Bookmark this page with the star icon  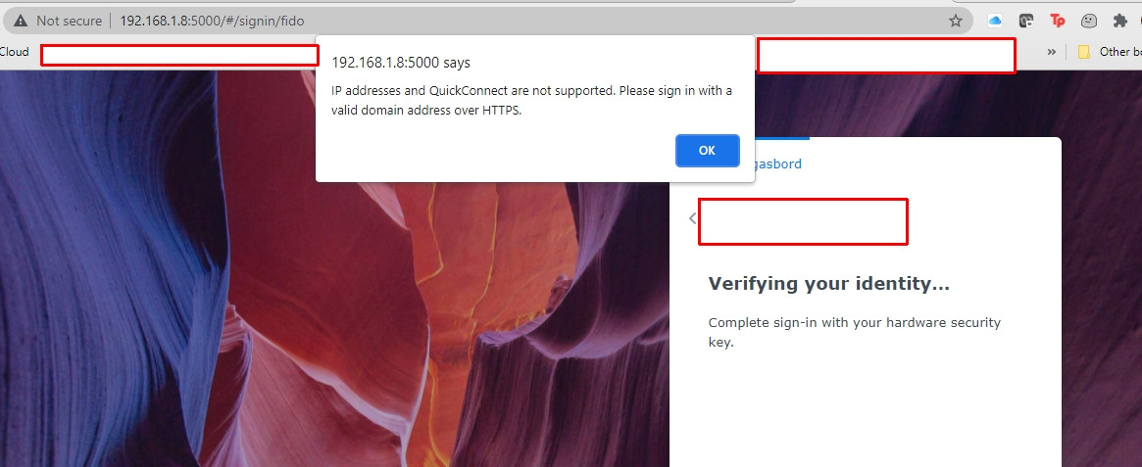(956, 22)
